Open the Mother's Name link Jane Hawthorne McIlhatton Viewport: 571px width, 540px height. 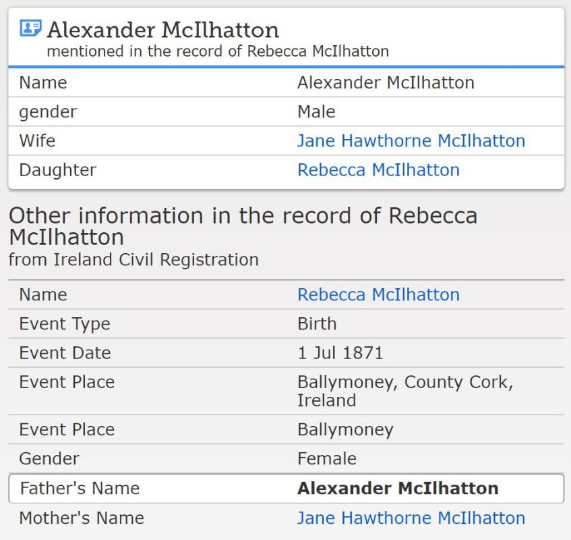(x=411, y=518)
